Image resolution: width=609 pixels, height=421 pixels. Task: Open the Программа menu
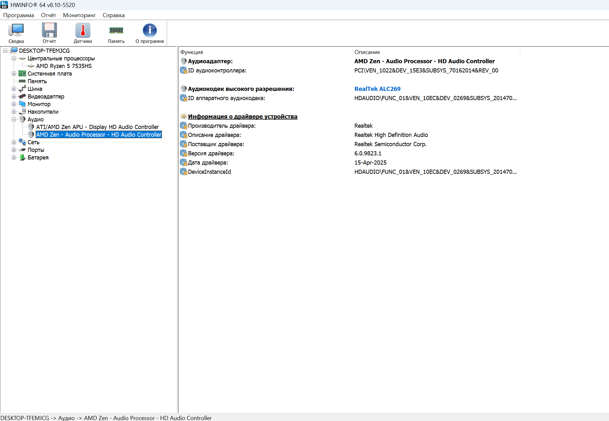click(18, 15)
